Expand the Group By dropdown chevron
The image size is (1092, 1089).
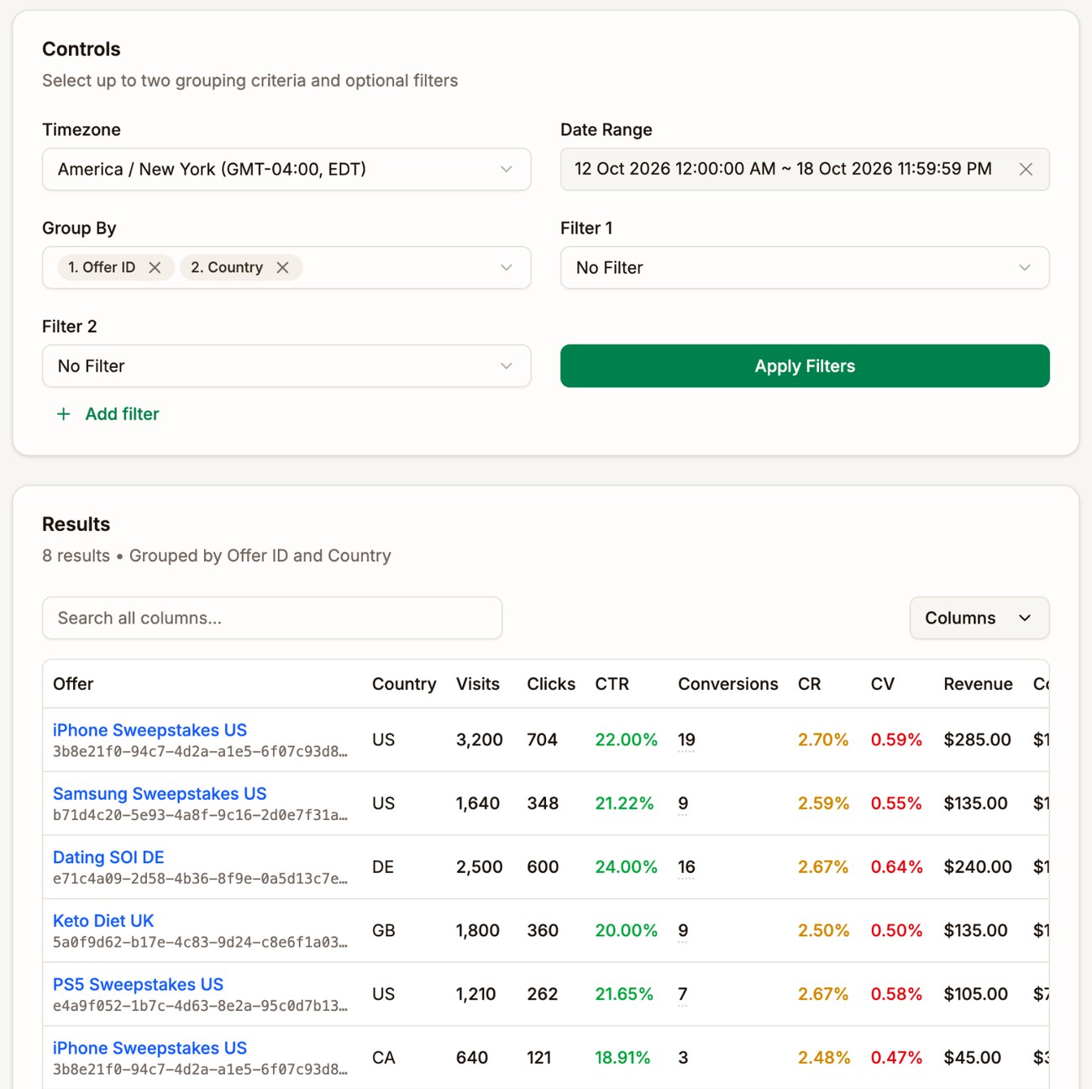(x=506, y=267)
